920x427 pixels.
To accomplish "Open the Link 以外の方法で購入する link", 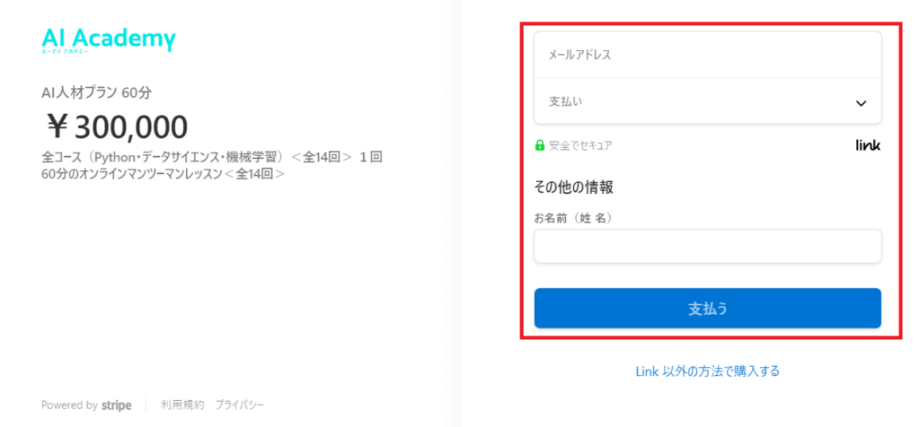I will click(708, 370).
